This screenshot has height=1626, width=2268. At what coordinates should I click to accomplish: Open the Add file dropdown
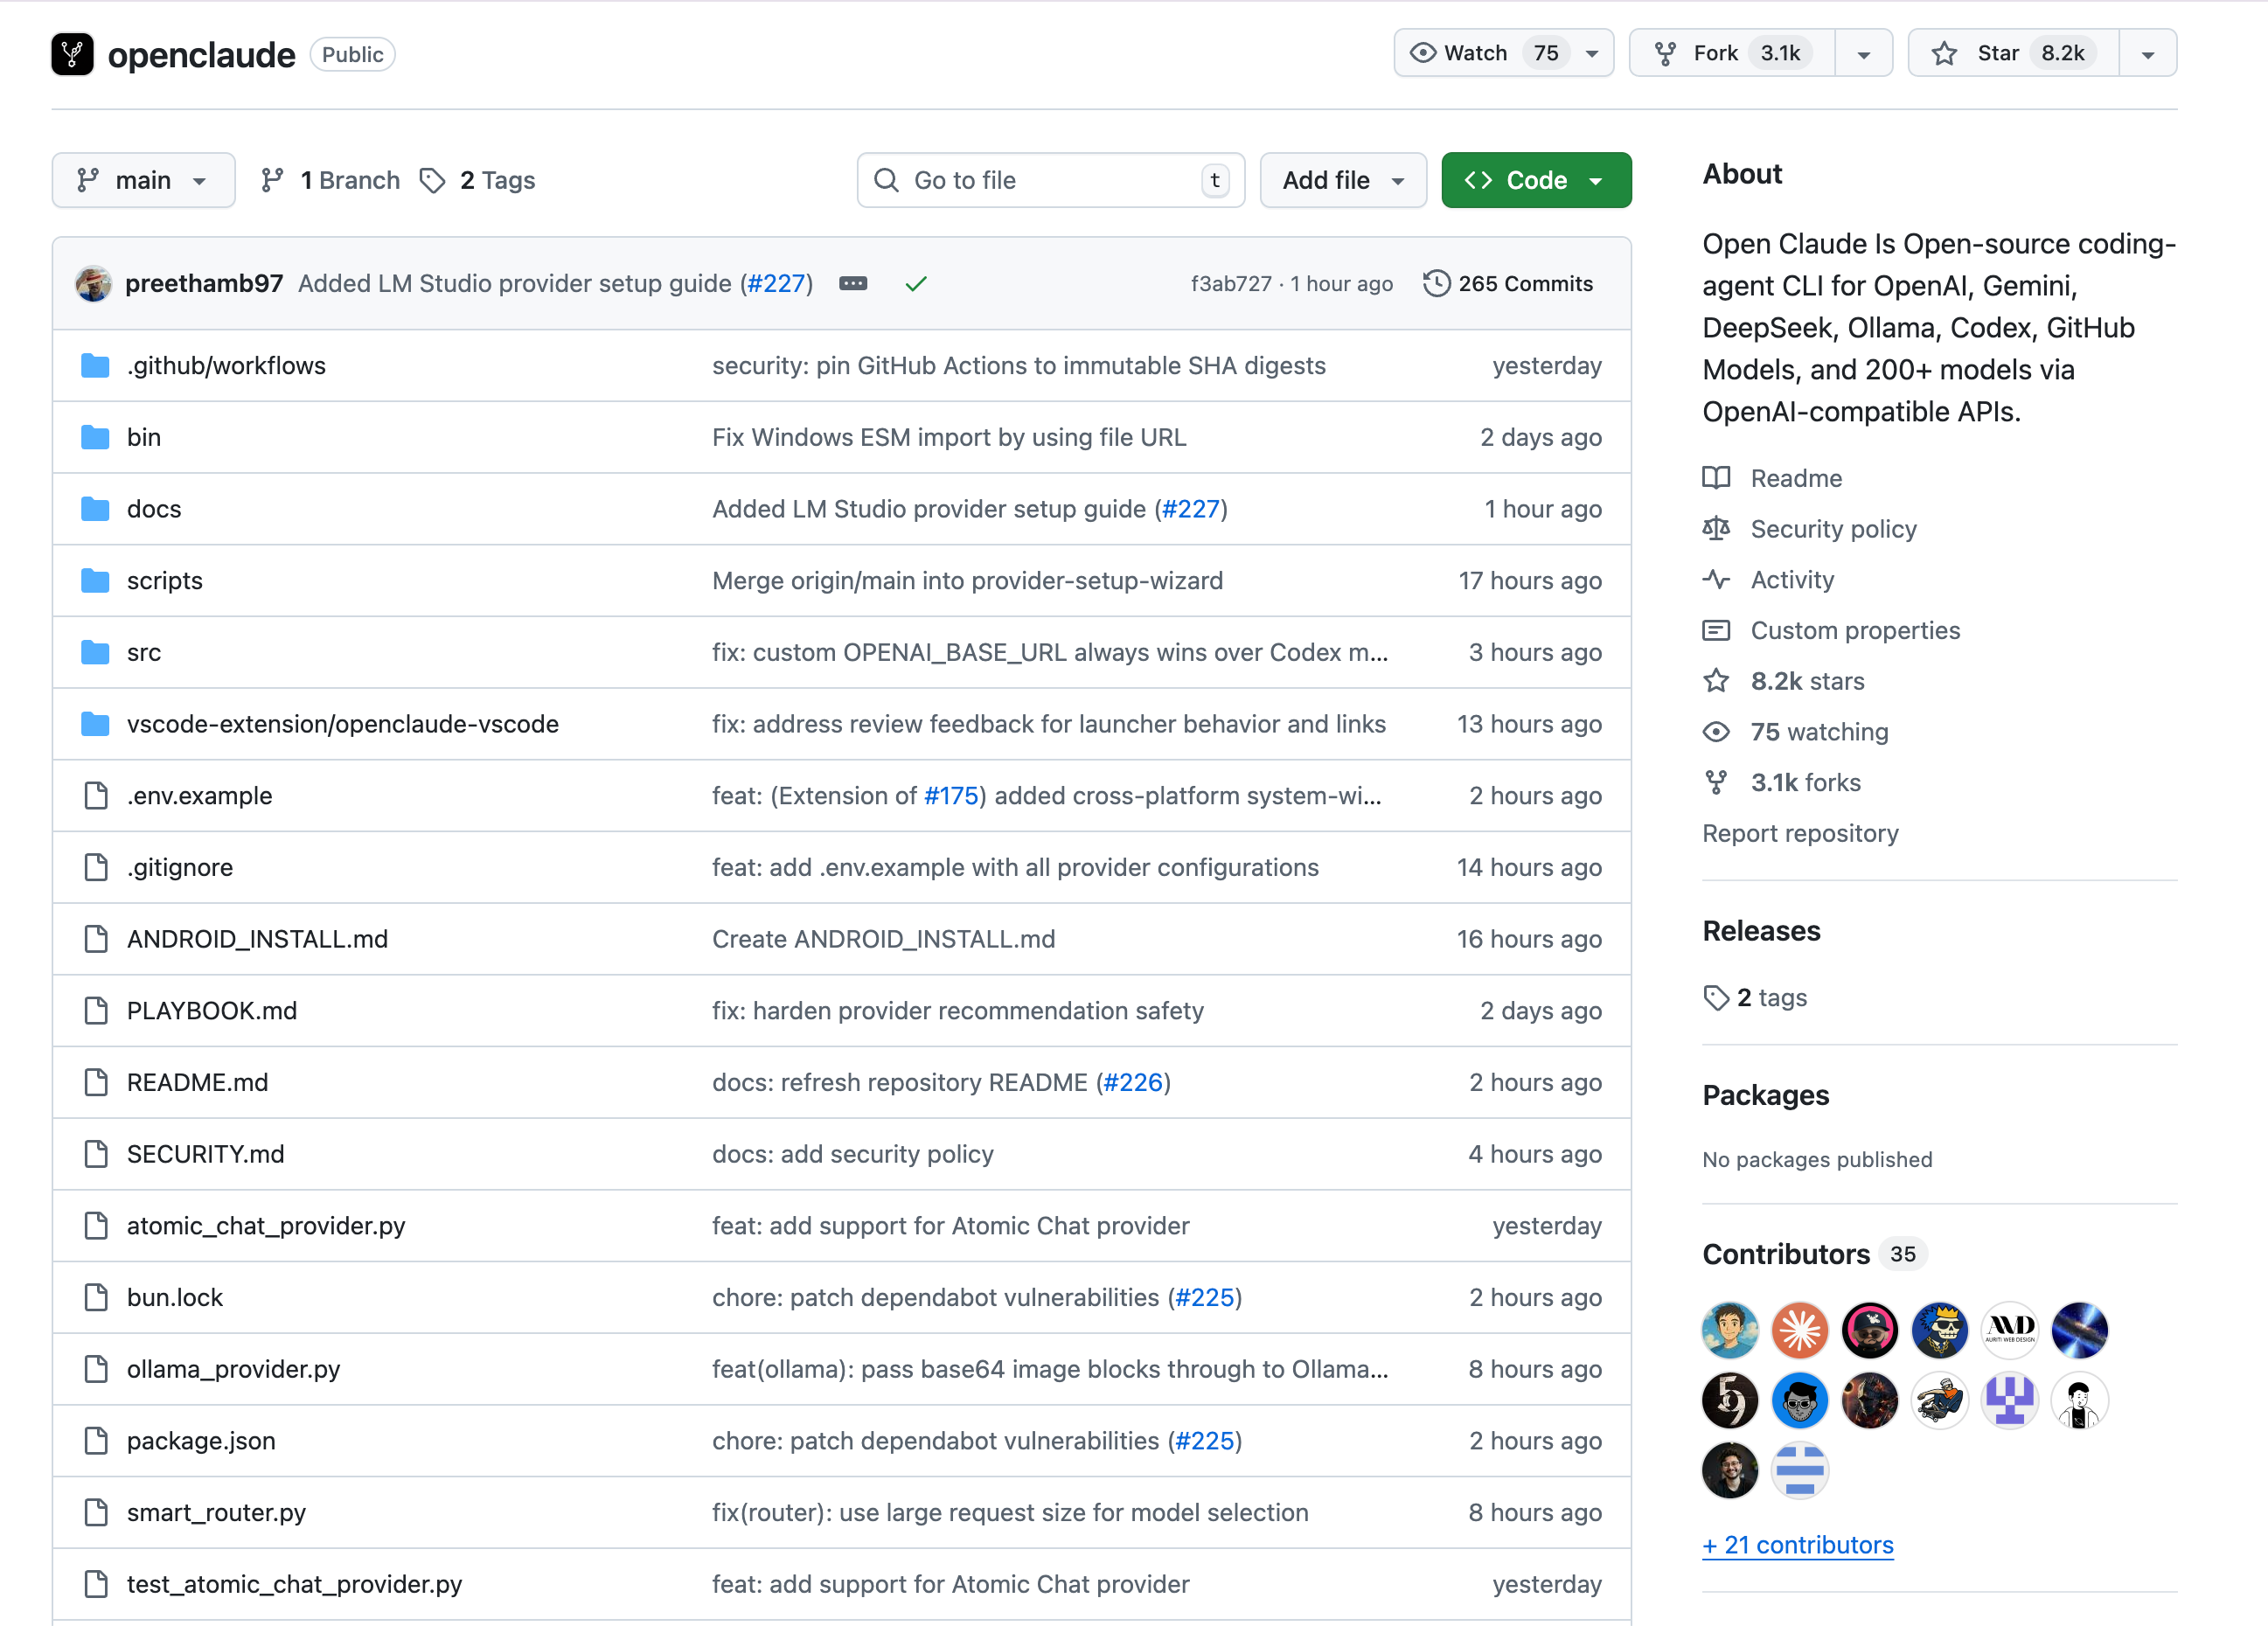point(1342,180)
